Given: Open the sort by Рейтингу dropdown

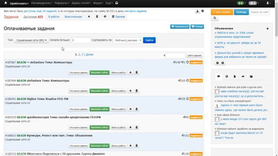Looking at the screenshot, I should click(x=128, y=40).
